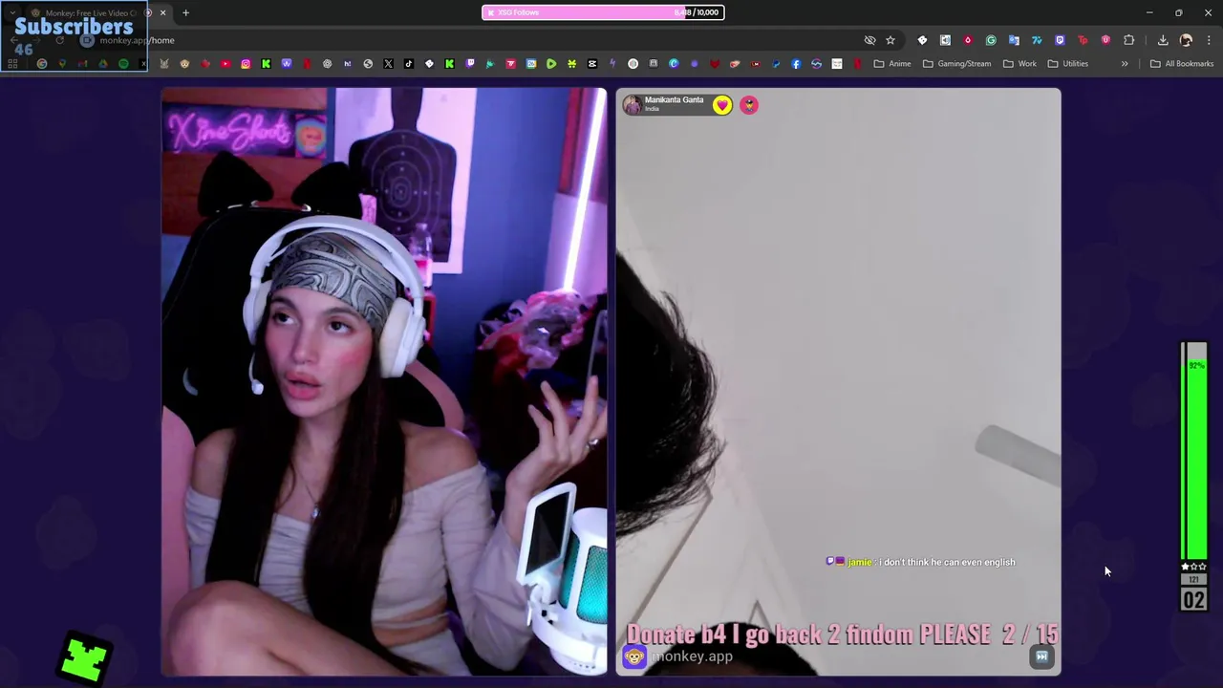Open a new browser tab
The image size is (1223, 688).
pos(185,12)
